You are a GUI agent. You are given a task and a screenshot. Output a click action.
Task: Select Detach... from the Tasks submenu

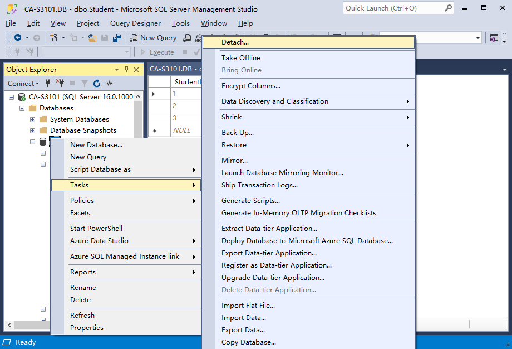(235, 42)
